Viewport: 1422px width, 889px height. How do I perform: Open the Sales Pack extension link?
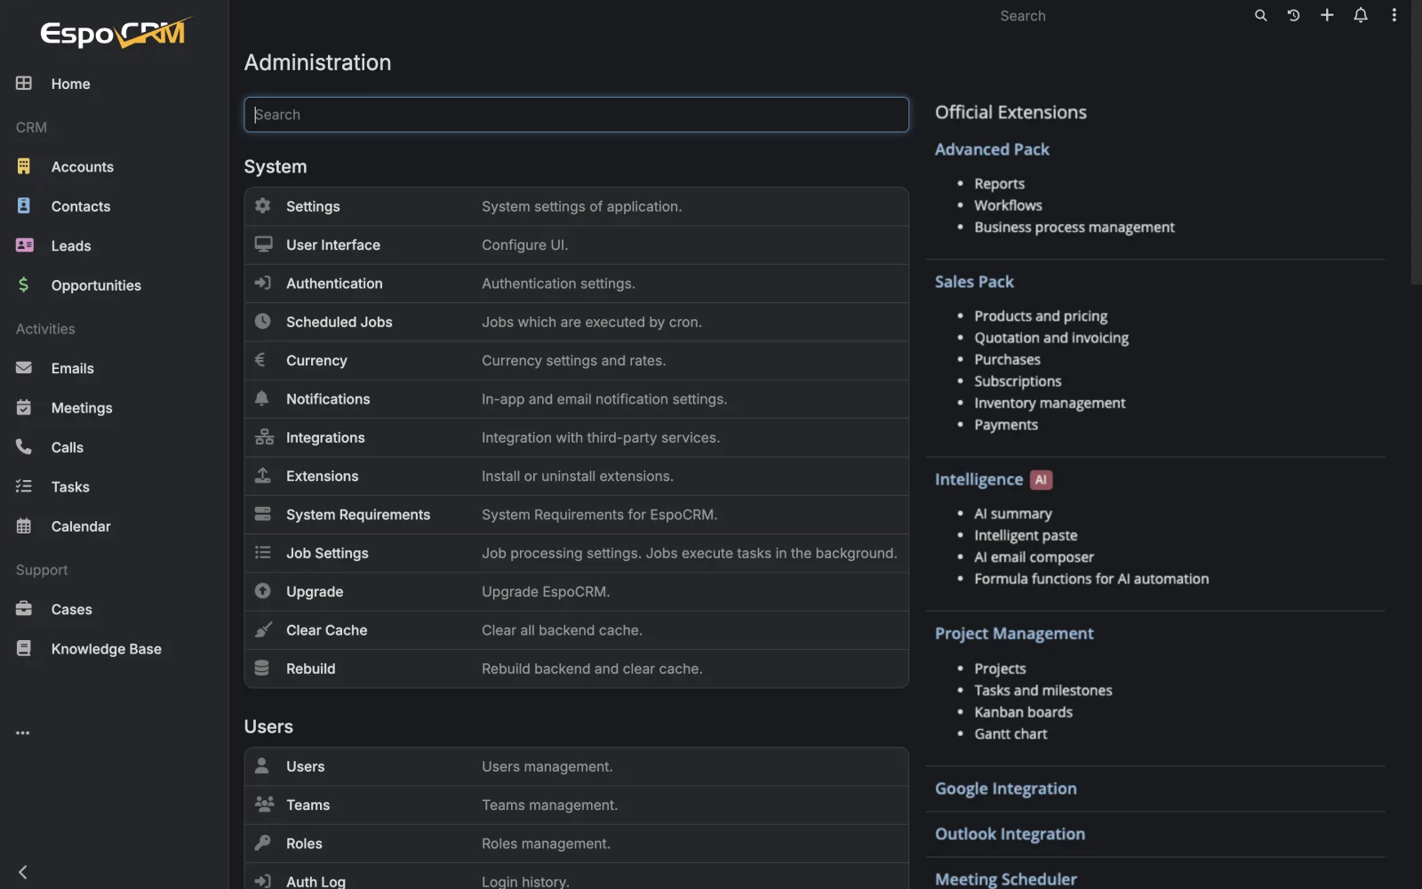(x=974, y=282)
